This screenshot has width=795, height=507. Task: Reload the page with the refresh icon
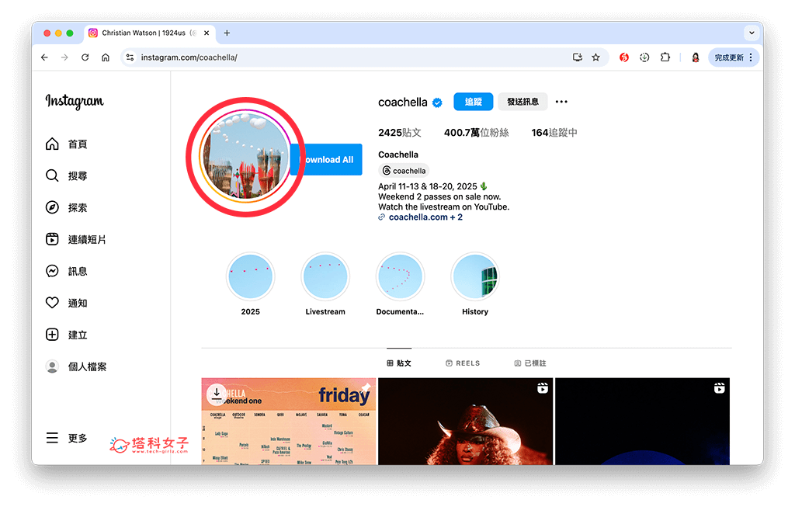point(85,57)
